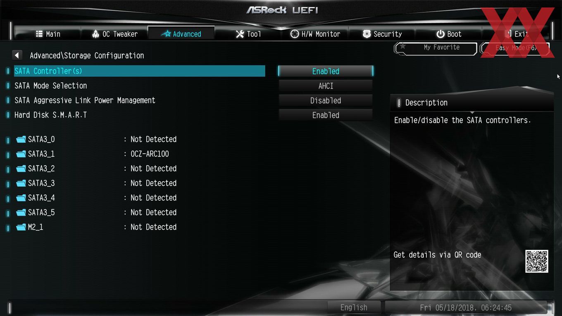Click the SATA3_4 folder icon
The height and width of the screenshot is (316, 562).
click(21, 198)
